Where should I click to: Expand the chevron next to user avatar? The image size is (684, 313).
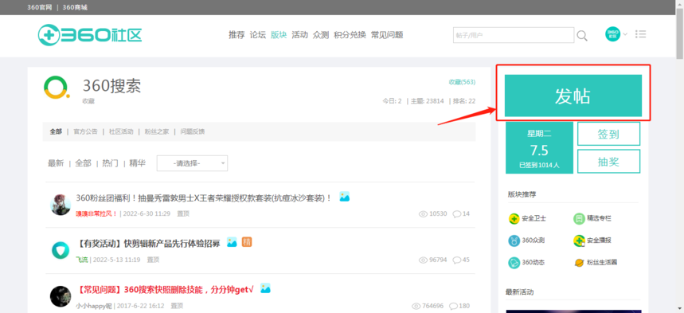[625, 34]
